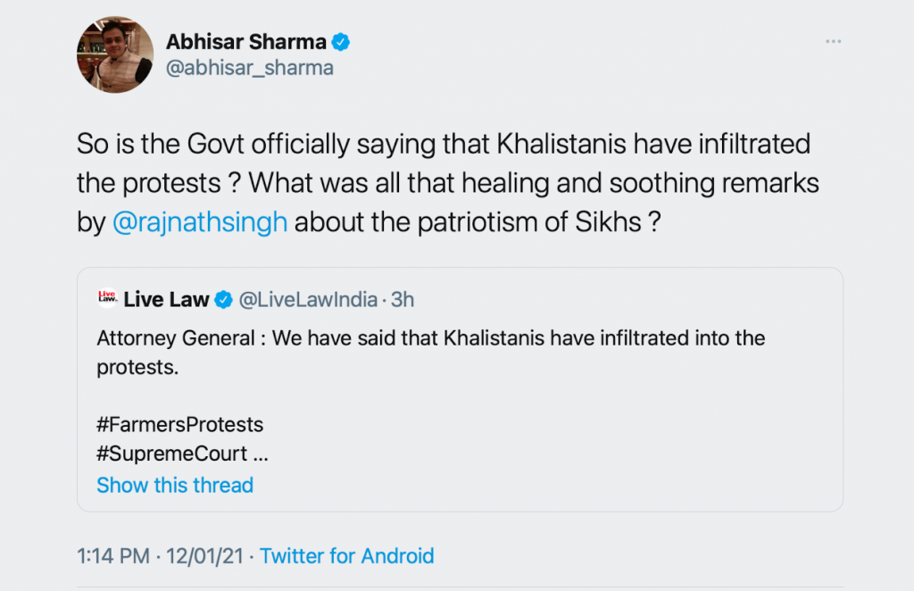Open the @LiveLawIndia handle
Screen dimensions: 914x591
pyautogui.click(x=308, y=300)
